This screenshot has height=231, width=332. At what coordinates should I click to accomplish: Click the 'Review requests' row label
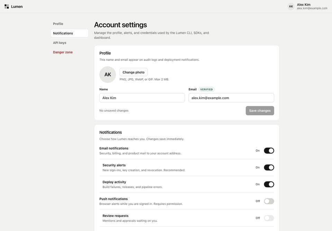click(116, 216)
